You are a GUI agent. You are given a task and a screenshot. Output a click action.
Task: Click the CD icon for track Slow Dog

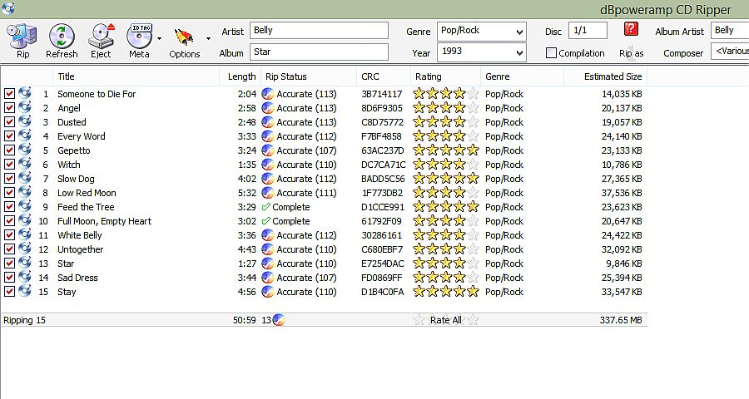tap(25, 178)
